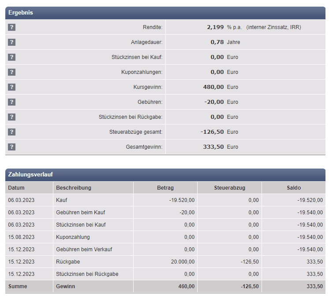The image size is (329, 297).
Task: Click the question mark beside Gesamtgewinn
Action: [x=12, y=147]
